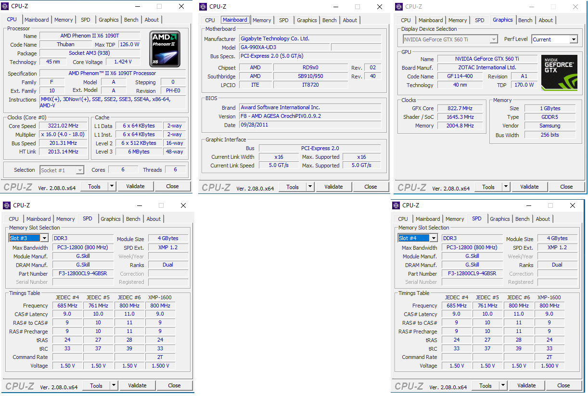The height and width of the screenshot is (396, 588).
Task: Click the GPU TDP value 170.0 W
Action: point(524,85)
